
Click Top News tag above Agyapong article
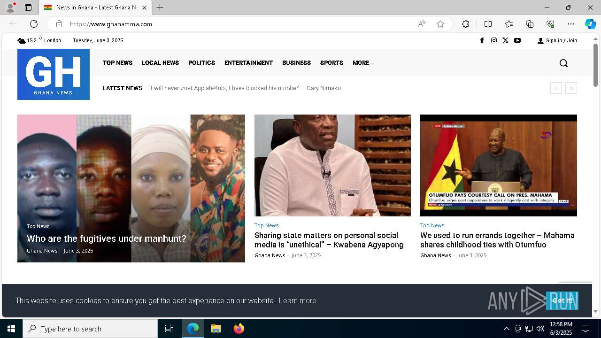[267, 225]
